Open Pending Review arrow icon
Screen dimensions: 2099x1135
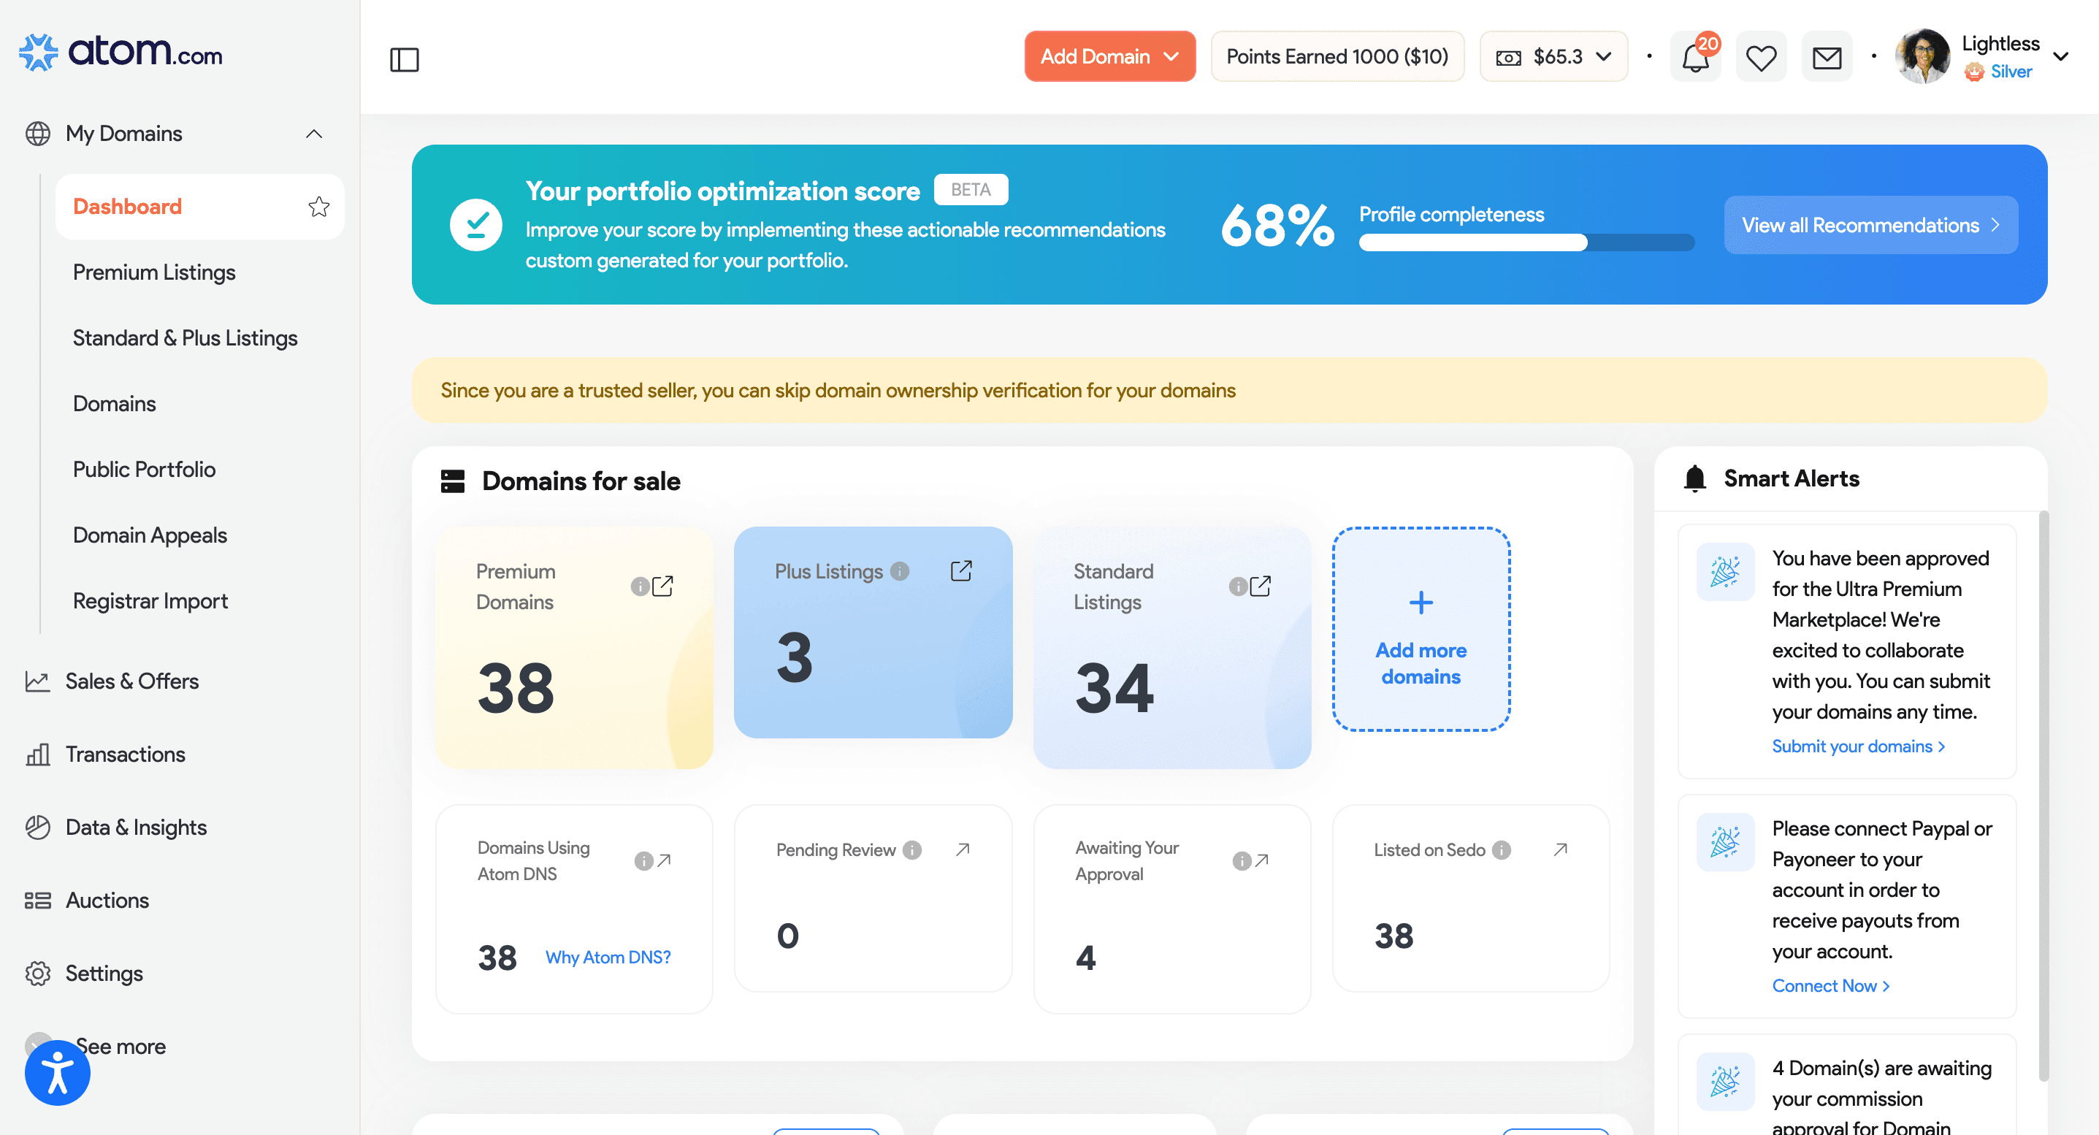tap(963, 849)
